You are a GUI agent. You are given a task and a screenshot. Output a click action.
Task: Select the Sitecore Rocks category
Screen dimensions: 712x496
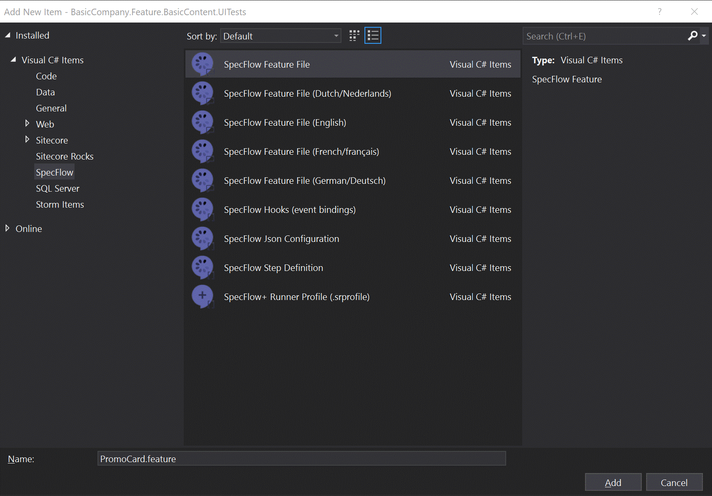coord(65,157)
